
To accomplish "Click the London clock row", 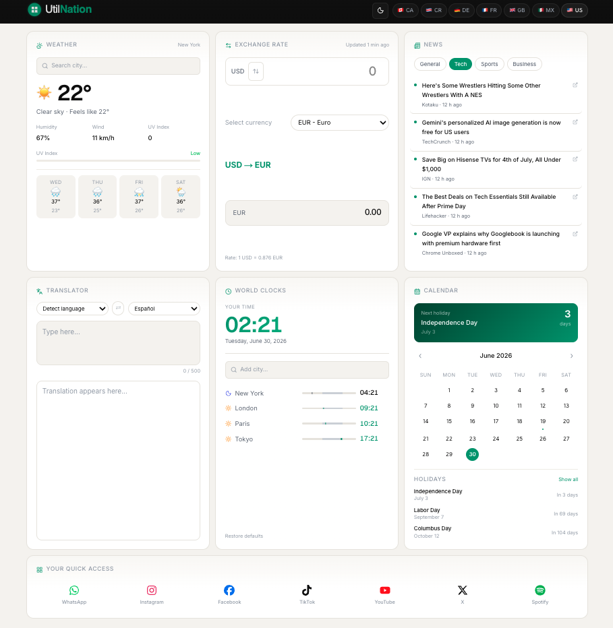I will point(307,408).
